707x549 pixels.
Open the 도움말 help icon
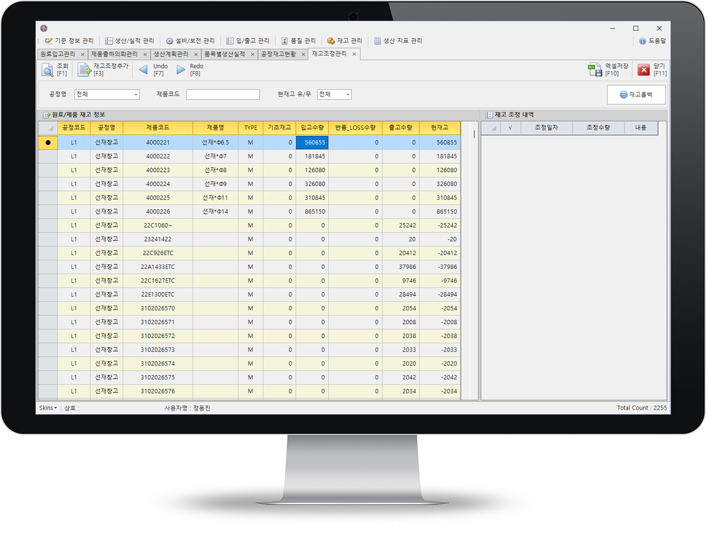[x=643, y=41]
